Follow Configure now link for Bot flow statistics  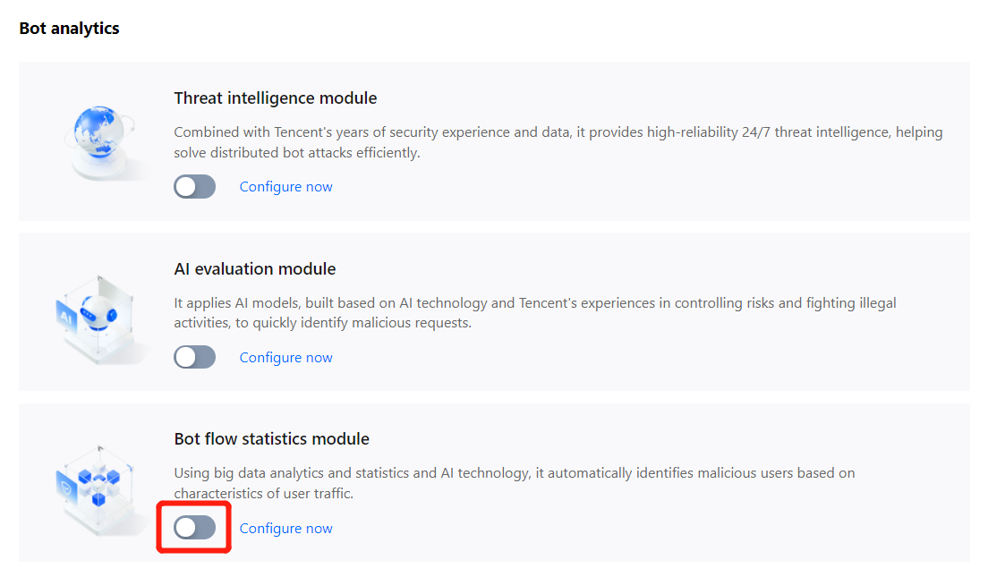click(285, 529)
